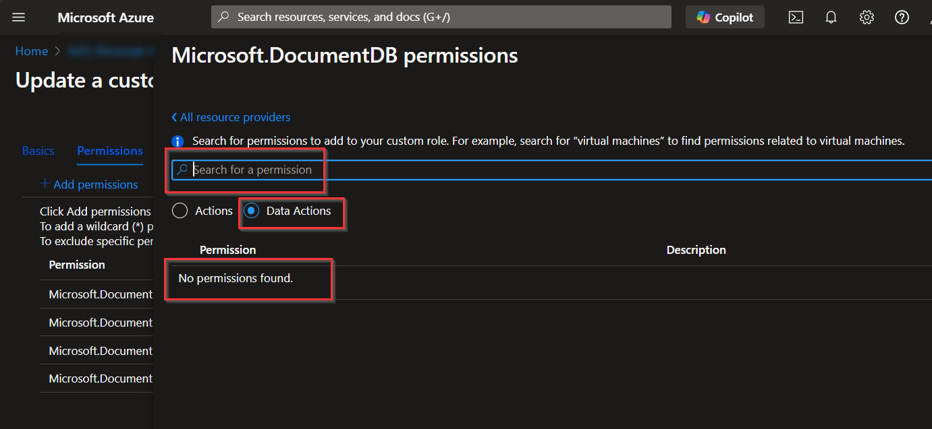Open Cloud Shell from the top bar
Image resolution: width=932 pixels, height=429 pixels.
pos(796,18)
